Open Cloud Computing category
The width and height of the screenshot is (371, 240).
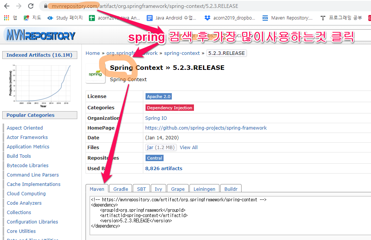[x=26, y=193]
